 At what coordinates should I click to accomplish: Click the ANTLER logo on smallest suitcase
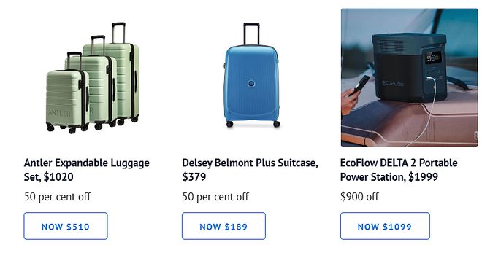(59, 113)
